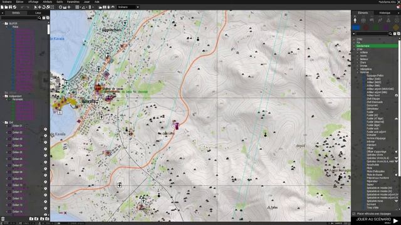Open the rotation grid dropdown arrow
Image resolution: width=401 pixels, height=225 pixels.
86,7
